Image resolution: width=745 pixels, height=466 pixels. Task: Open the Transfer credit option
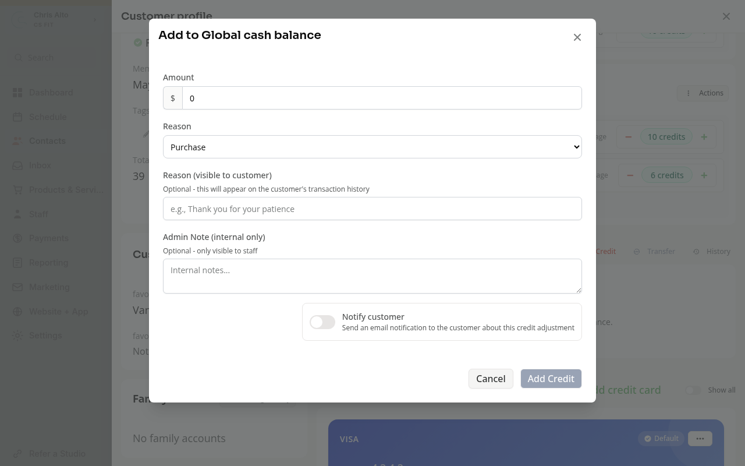654,252
